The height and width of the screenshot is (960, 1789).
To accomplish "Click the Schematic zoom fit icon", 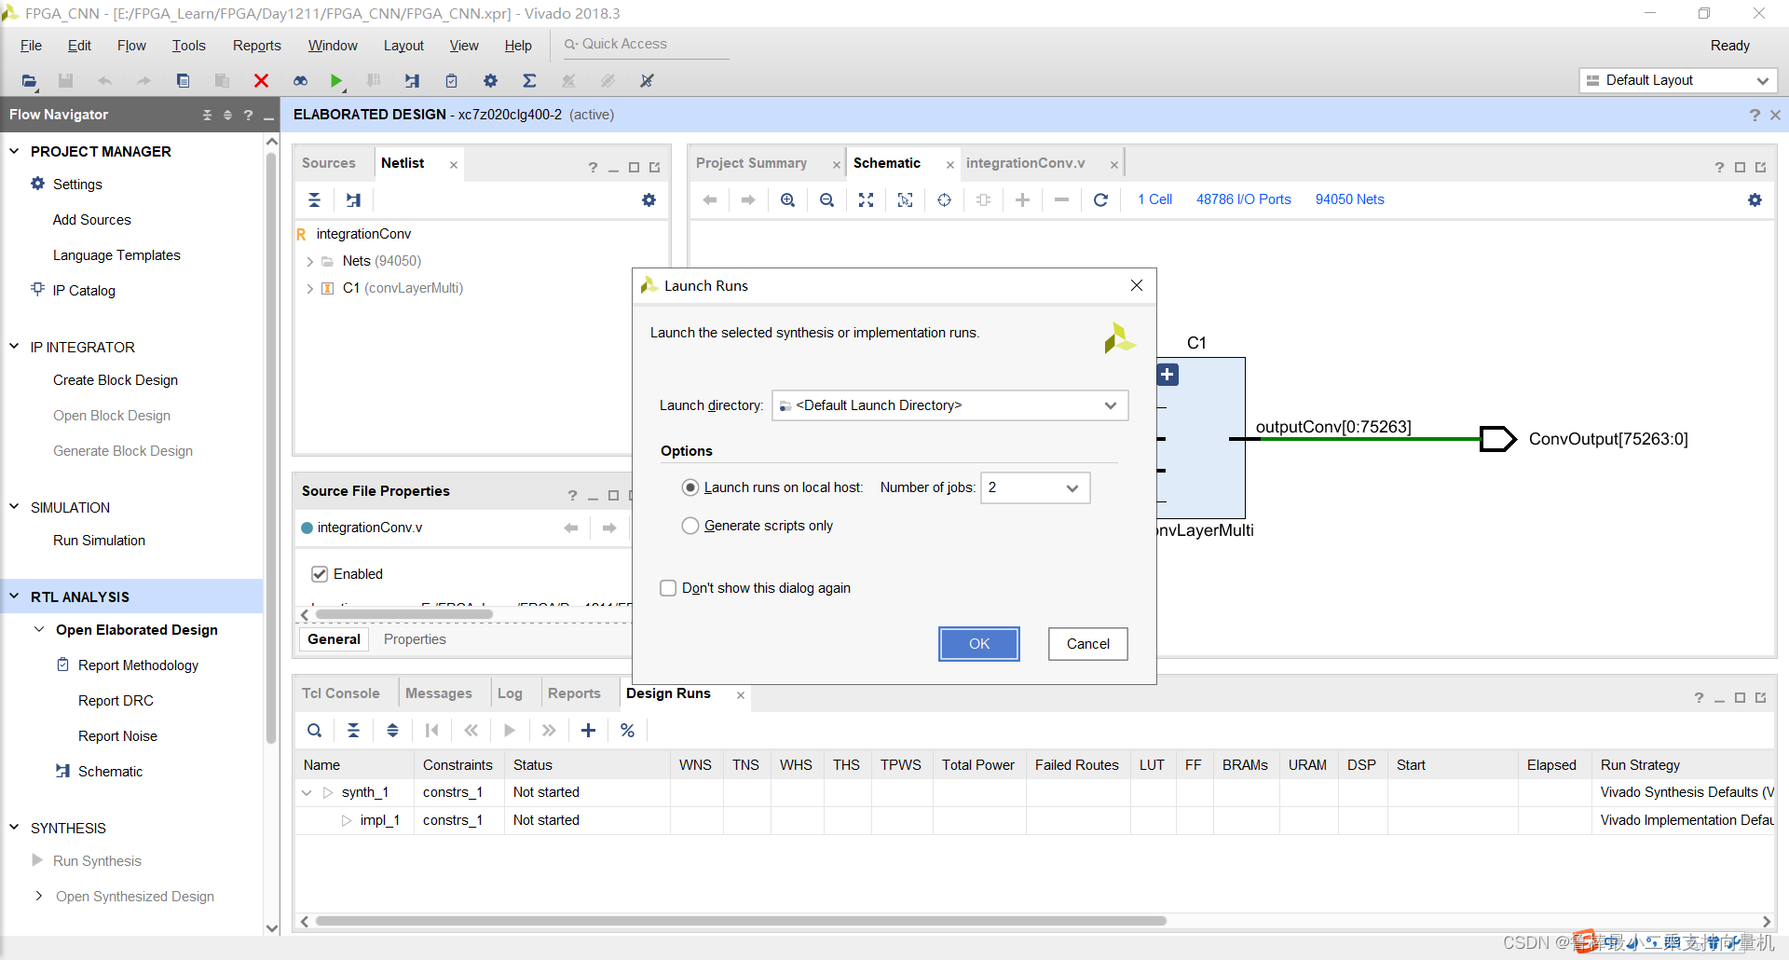I will pyautogui.click(x=866, y=199).
